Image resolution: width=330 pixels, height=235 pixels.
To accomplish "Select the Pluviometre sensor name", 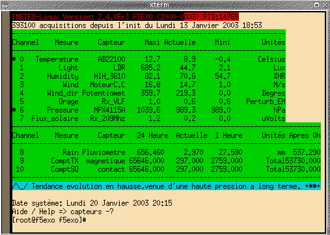I will 103,152.
